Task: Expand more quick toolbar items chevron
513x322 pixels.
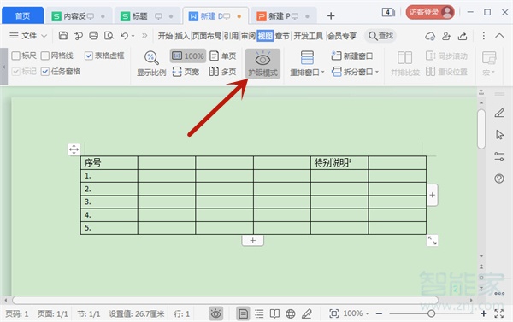Action: pos(144,36)
